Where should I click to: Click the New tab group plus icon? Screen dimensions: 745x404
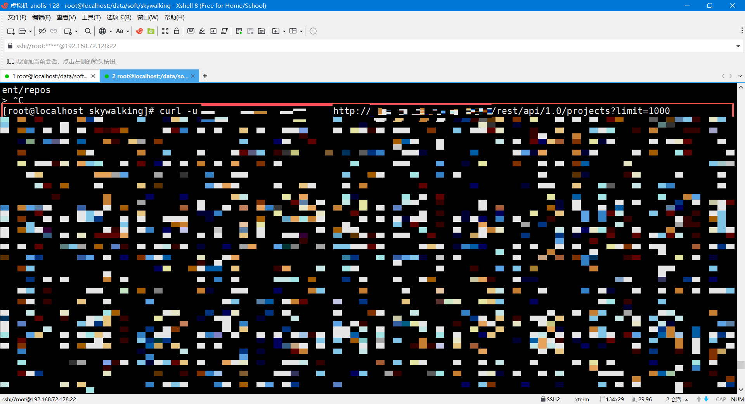click(x=276, y=31)
